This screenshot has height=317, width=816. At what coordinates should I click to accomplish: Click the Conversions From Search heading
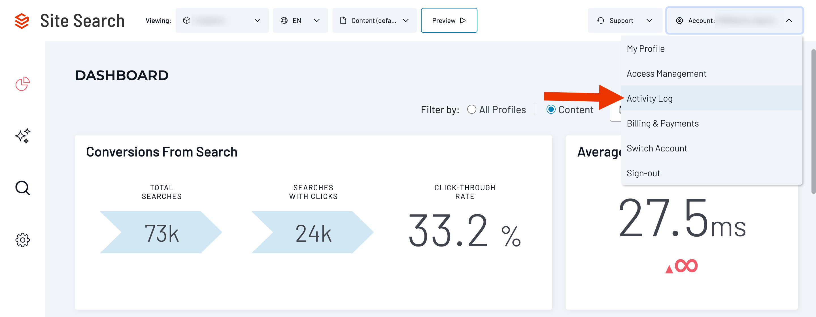tap(161, 152)
